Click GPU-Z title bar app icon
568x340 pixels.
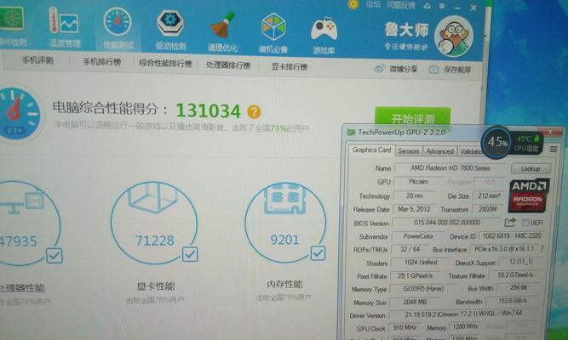pyautogui.click(x=351, y=133)
